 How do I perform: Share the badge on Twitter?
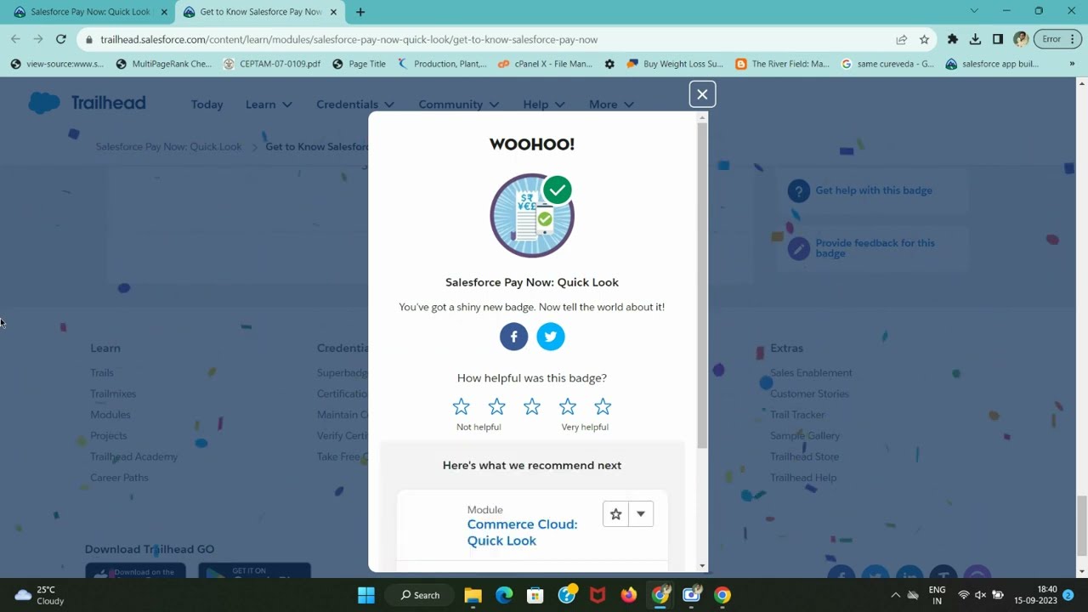click(x=551, y=337)
